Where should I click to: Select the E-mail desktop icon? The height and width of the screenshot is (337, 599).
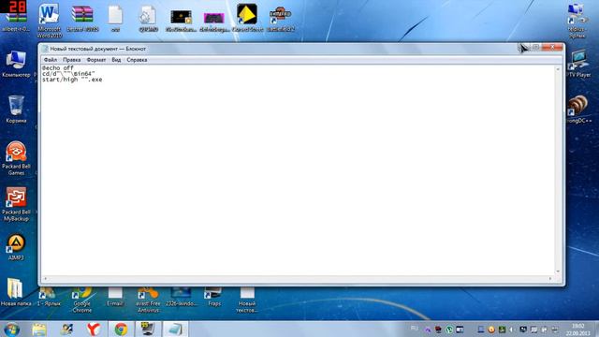coord(115,297)
